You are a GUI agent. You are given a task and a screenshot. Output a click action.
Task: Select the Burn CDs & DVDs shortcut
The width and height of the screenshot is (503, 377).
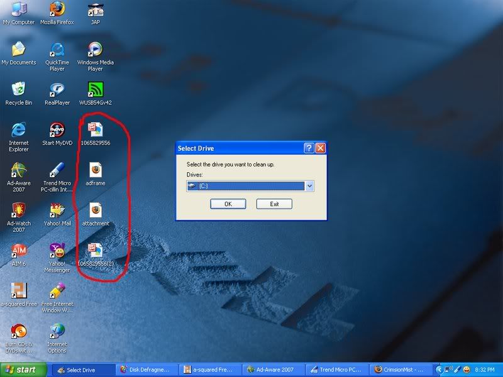(x=19, y=339)
